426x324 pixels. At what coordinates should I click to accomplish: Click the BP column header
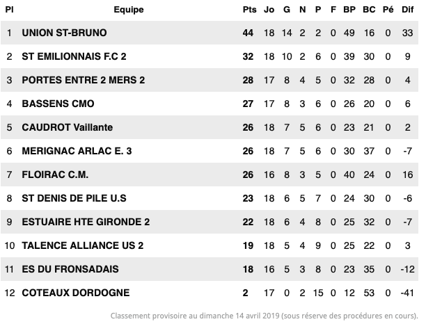(349, 10)
